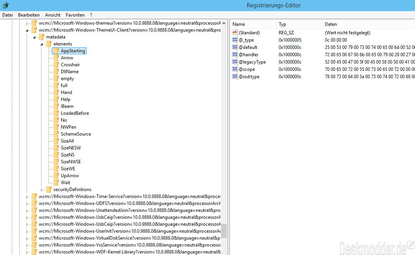Select the Microsoft-Windows-WDF-Kernel Library key

130,252
